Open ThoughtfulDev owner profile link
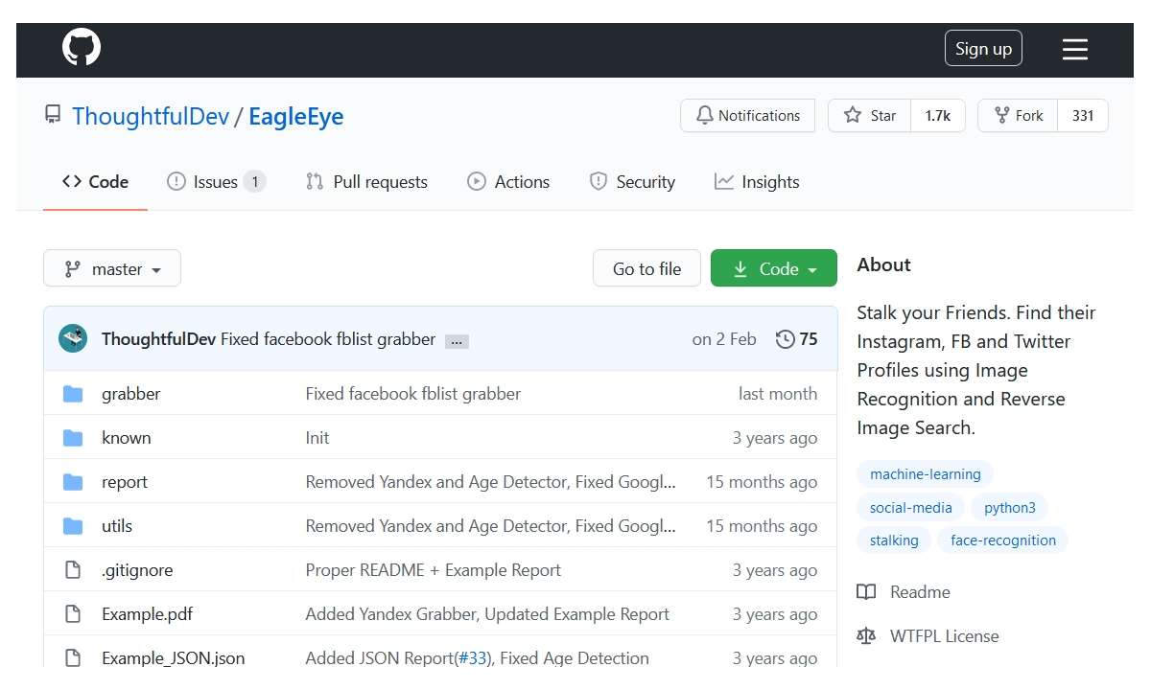This screenshot has width=1151, height=690. (151, 117)
